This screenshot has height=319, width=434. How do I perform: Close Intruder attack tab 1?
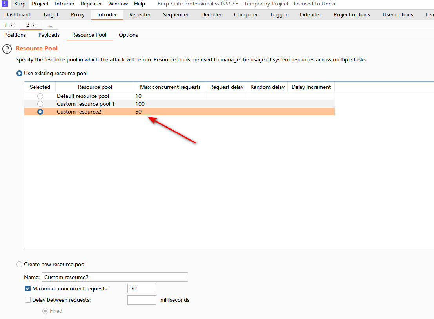pyautogui.click(x=12, y=25)
